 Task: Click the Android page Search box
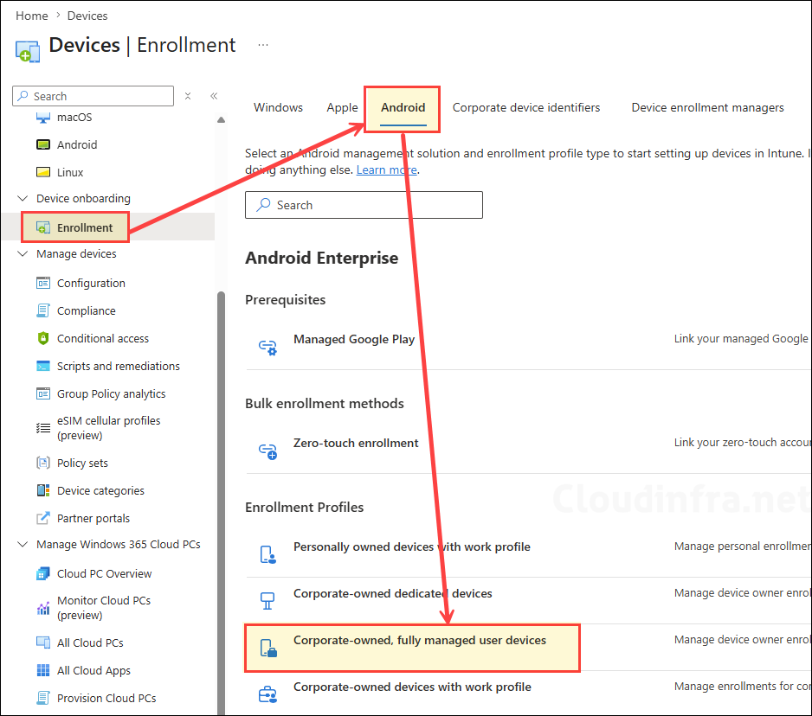(364, 205)
